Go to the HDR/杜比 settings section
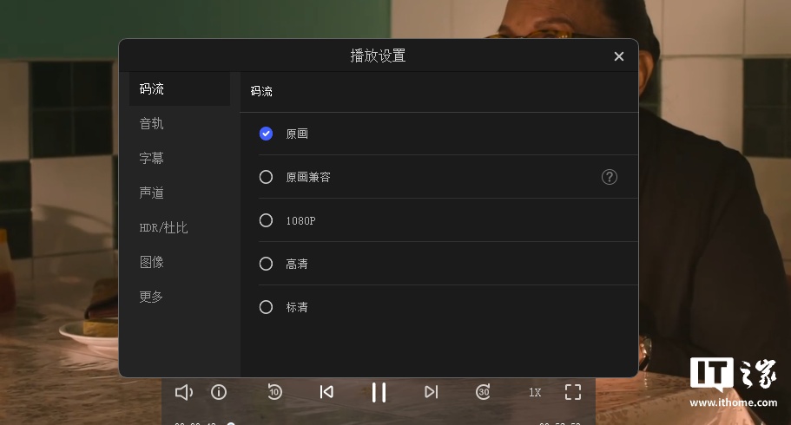Image resolution: width=791 pixels, height=425 pixels. pyautogui.click(x=163, y=228)
